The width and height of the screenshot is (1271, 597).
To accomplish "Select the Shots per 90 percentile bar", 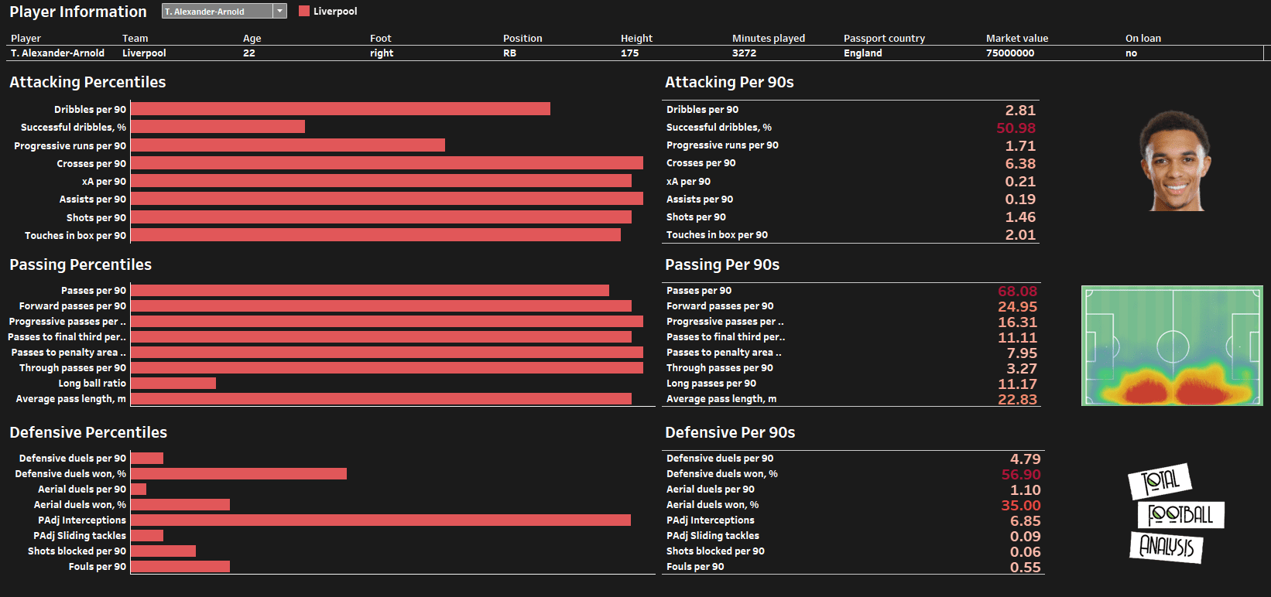I will pos(381,217).
